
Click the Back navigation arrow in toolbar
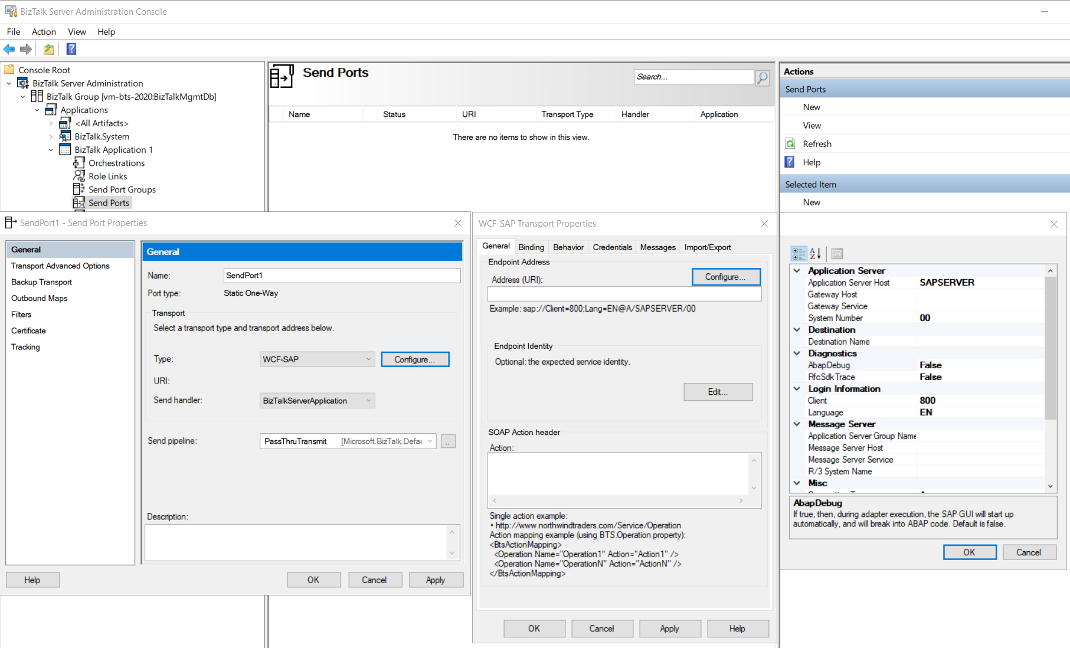point(9,49)
